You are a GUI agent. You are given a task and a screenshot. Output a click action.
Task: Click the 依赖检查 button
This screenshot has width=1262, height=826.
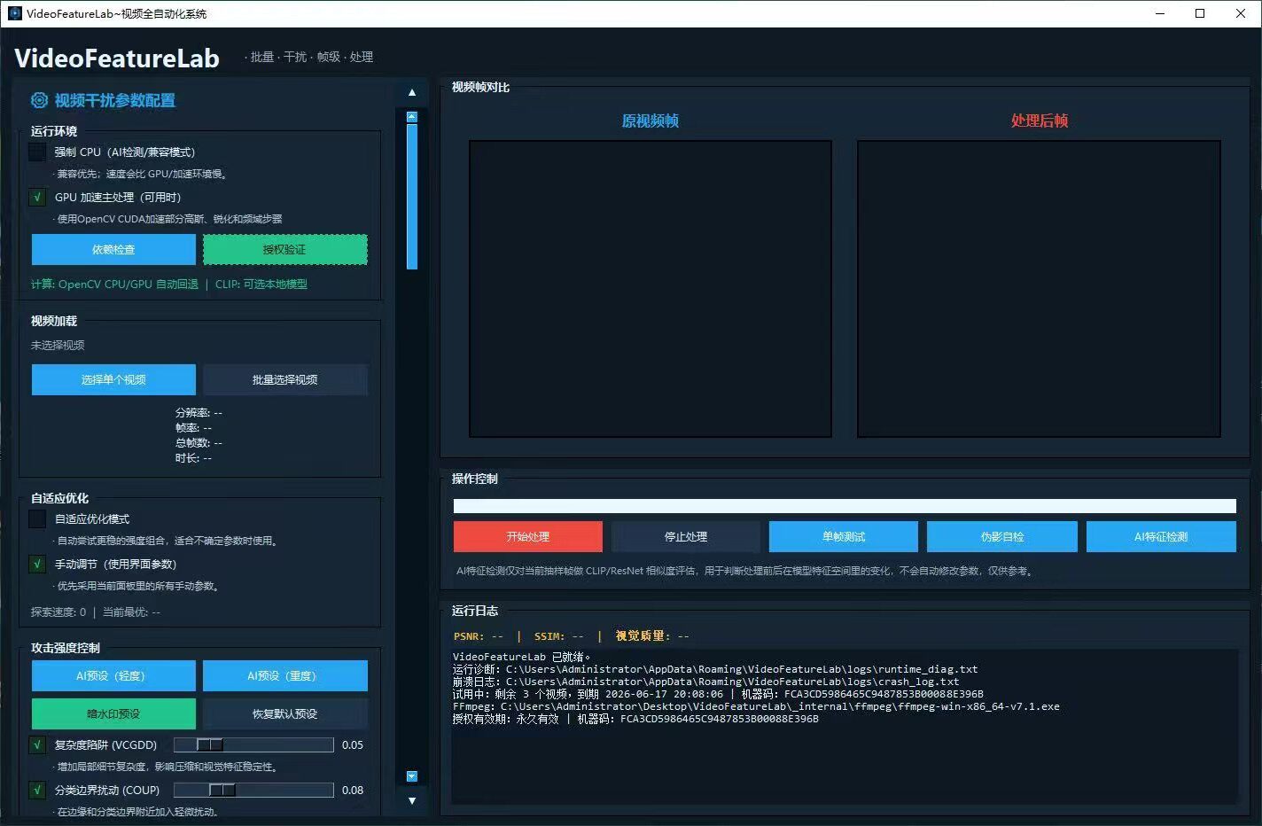point(113,249)
